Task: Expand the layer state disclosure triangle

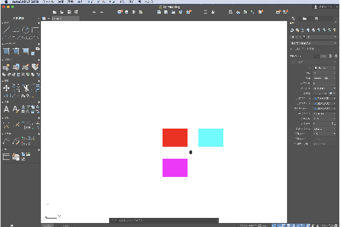Action: point(292,49)
